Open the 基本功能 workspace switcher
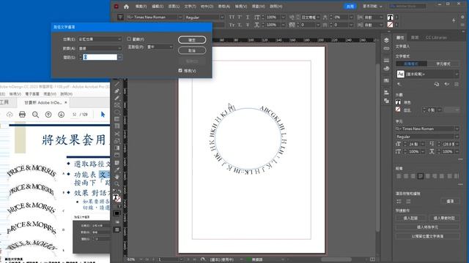 (372, 7)
